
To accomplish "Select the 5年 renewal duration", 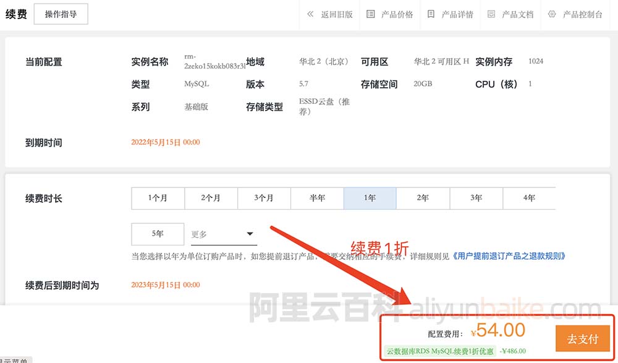I will [x=158, y=234].
